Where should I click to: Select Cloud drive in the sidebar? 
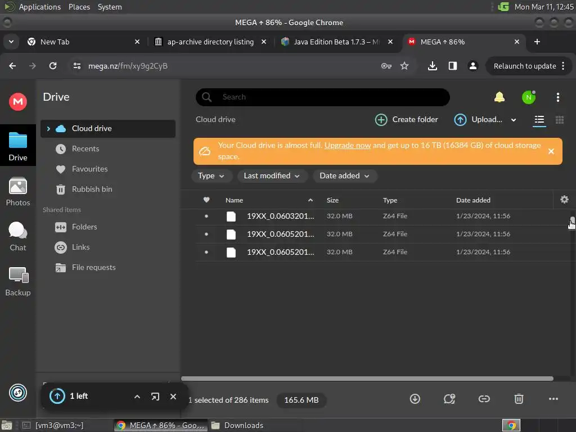[x=107, y=129]
